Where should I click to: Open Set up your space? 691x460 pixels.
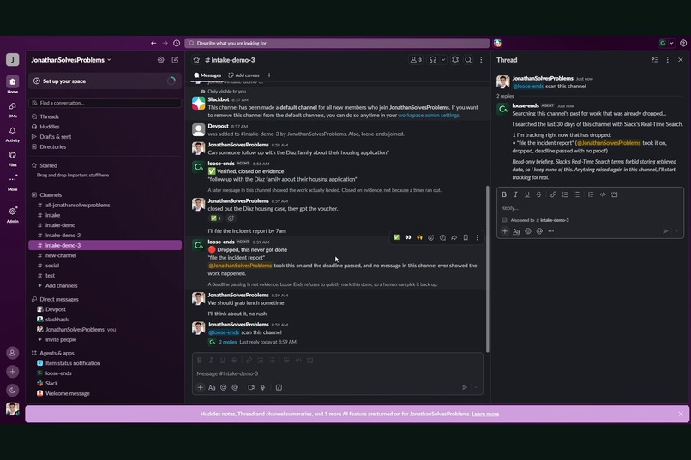click(x=105, y=81)
